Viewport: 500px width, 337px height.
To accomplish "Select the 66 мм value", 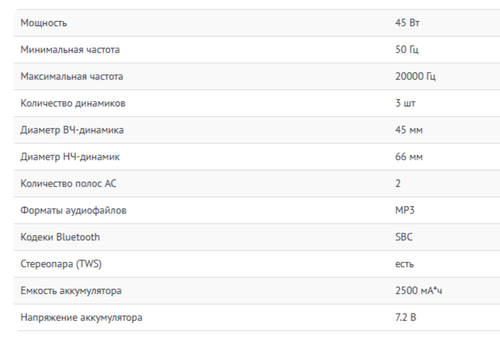I will click(x=409, y=156).
